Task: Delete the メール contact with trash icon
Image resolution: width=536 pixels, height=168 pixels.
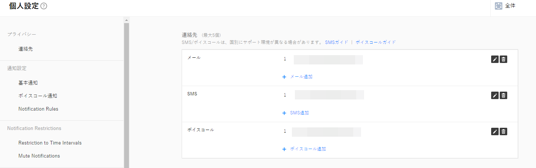Action: [x=503, y=59]
